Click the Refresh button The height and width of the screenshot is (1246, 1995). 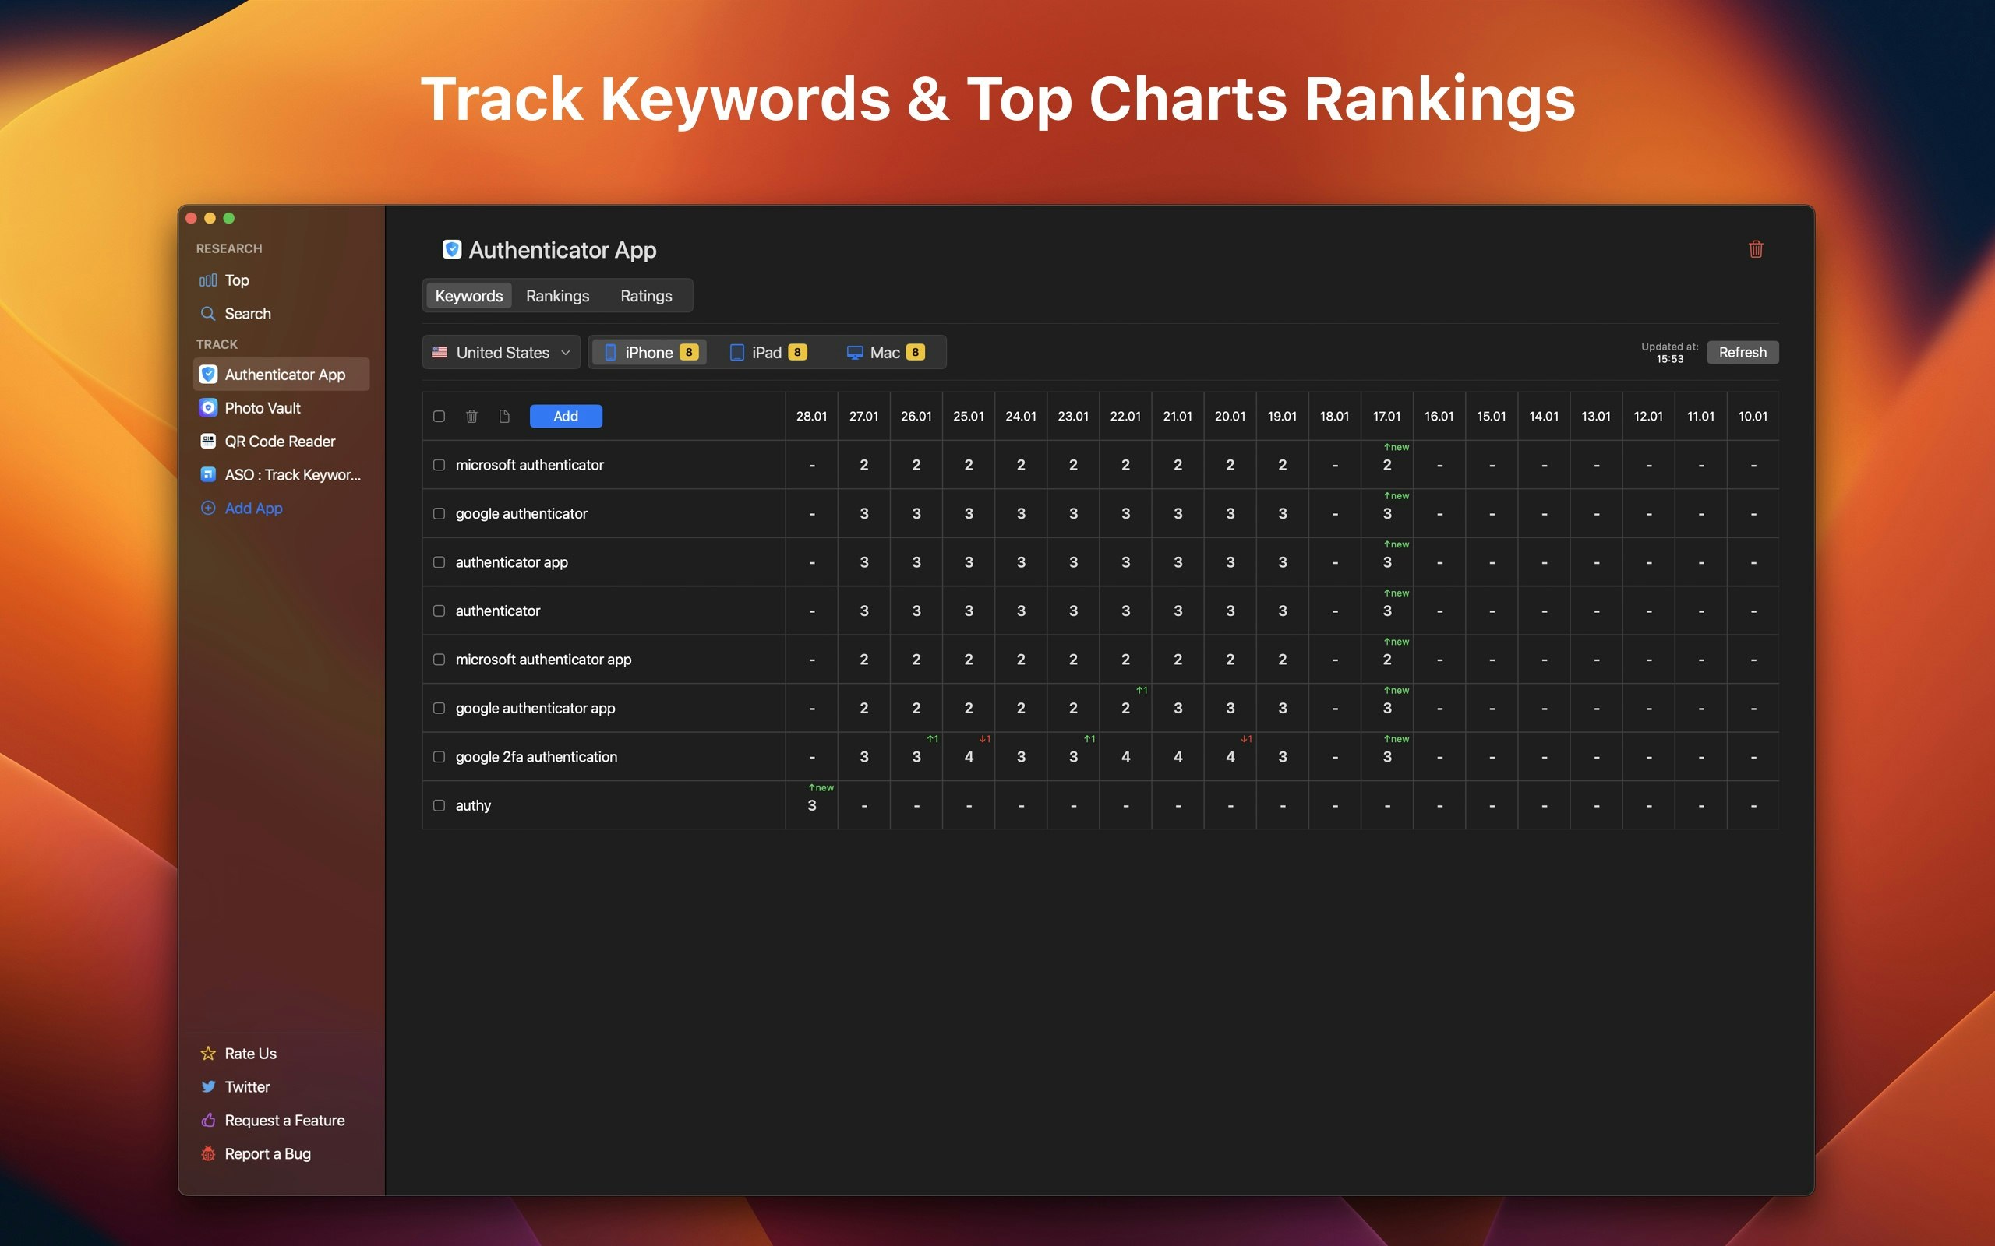[x=1743, y=353]
